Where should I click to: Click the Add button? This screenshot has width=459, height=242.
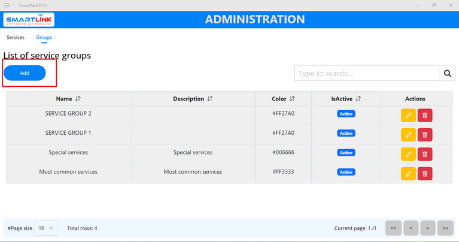click(25, 73)
